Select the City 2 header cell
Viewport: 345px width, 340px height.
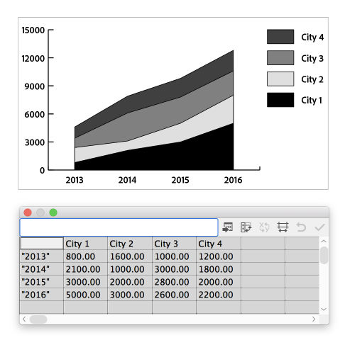(x=130, y=244)
